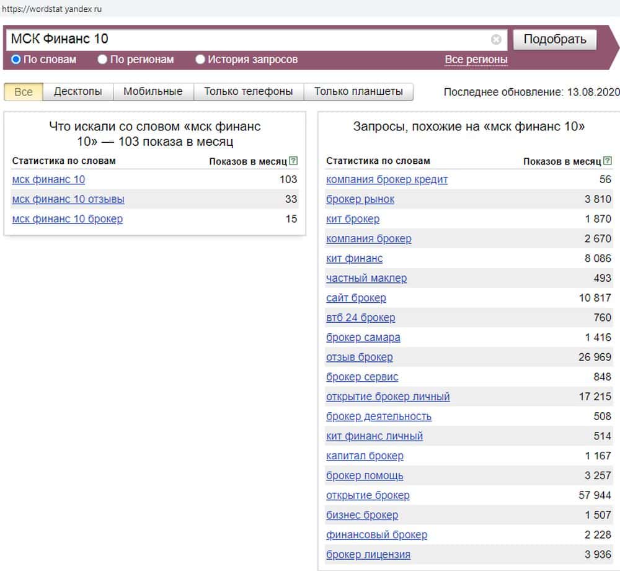The width and height of the screenshot is (620, 571).
Task: Open the 'Только планшеты' tab
Action: pos(358,92)
